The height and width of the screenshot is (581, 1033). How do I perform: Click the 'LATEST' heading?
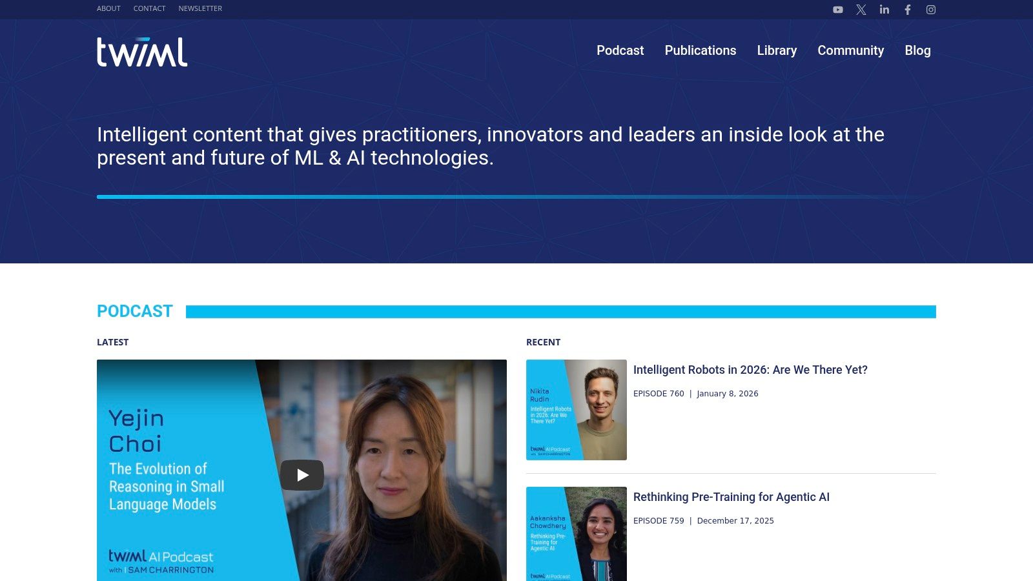point(113,342)
